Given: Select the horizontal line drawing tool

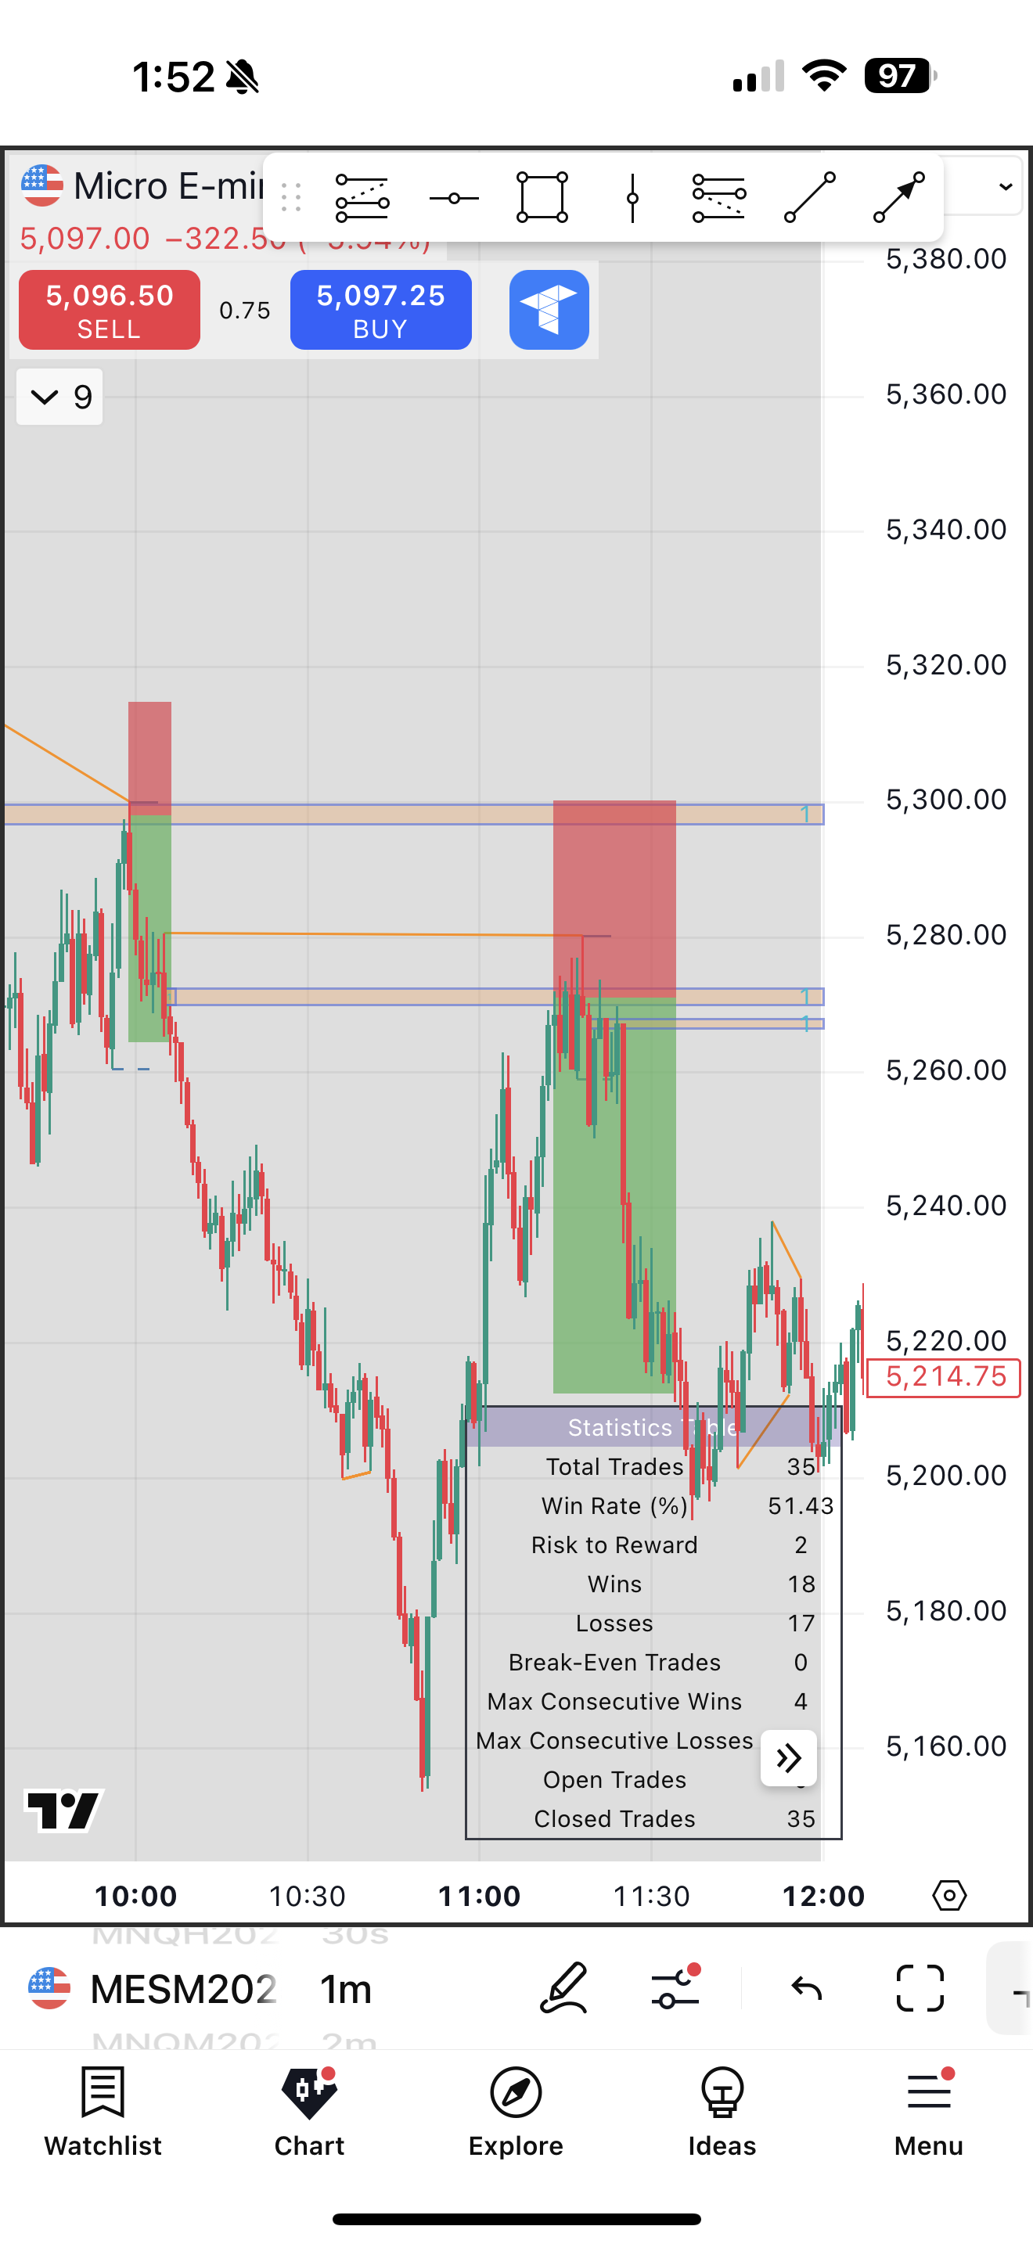Looking at the screenshot, I should (454, 199).
